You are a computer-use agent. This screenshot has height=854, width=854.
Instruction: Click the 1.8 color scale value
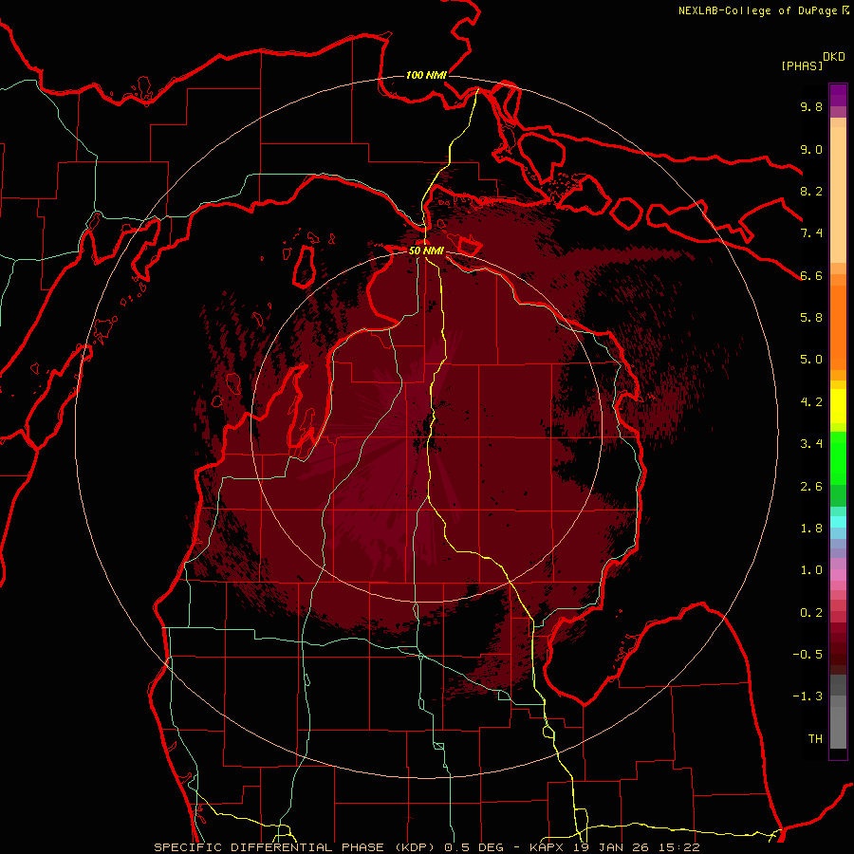pos(811,529)
